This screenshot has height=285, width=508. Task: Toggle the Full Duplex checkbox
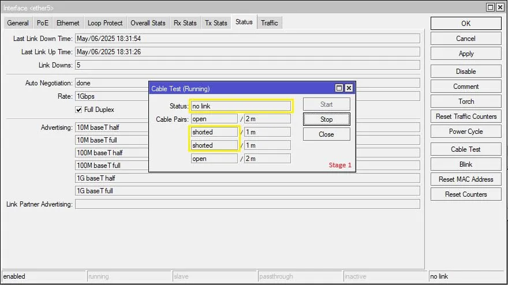[79, 110]
